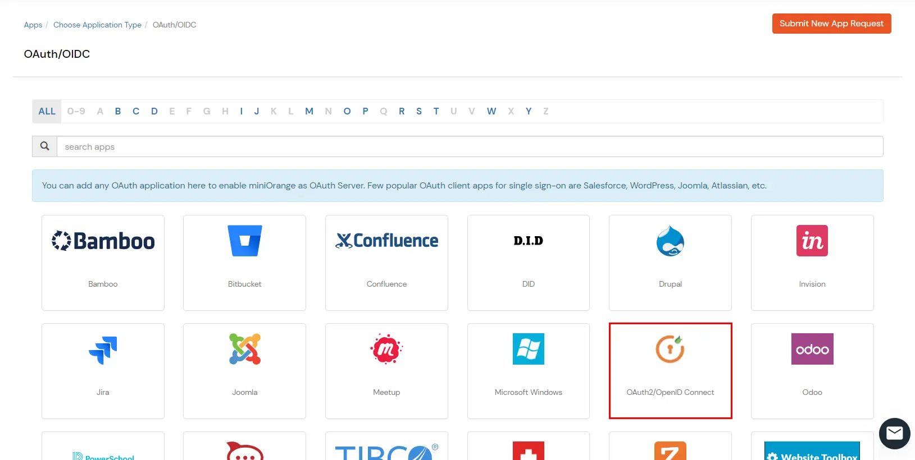
Task: Filter apps by letter S
Action: pos(419,111)
